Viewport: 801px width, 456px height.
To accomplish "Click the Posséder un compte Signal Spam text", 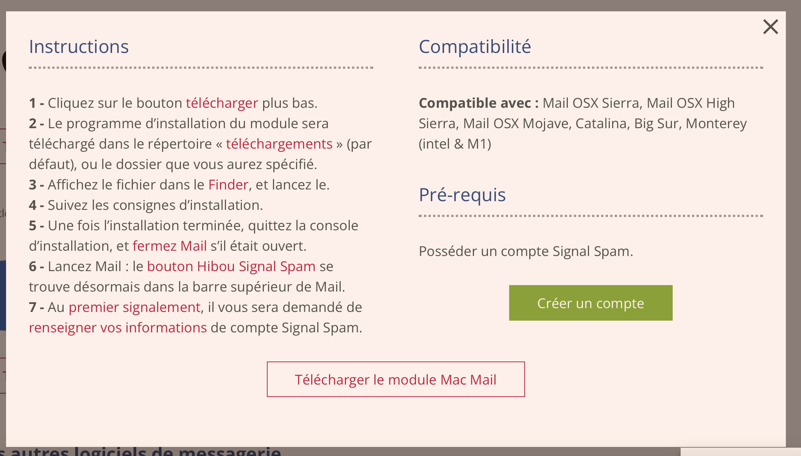I will (526, 251).
